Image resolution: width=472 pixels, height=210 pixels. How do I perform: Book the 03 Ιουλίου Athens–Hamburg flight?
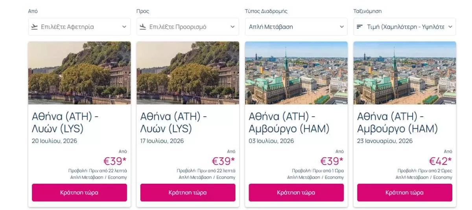pos(296,193)
